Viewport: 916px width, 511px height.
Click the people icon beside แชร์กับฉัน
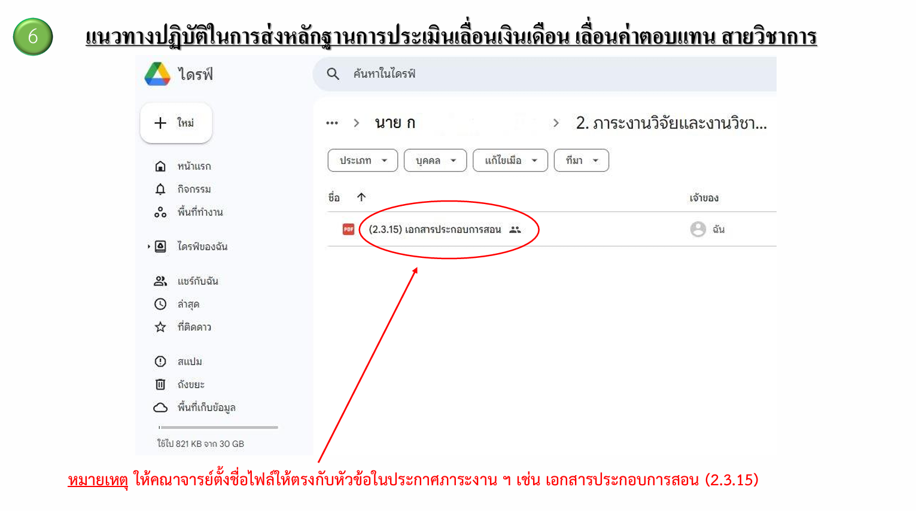click(160, 281)
